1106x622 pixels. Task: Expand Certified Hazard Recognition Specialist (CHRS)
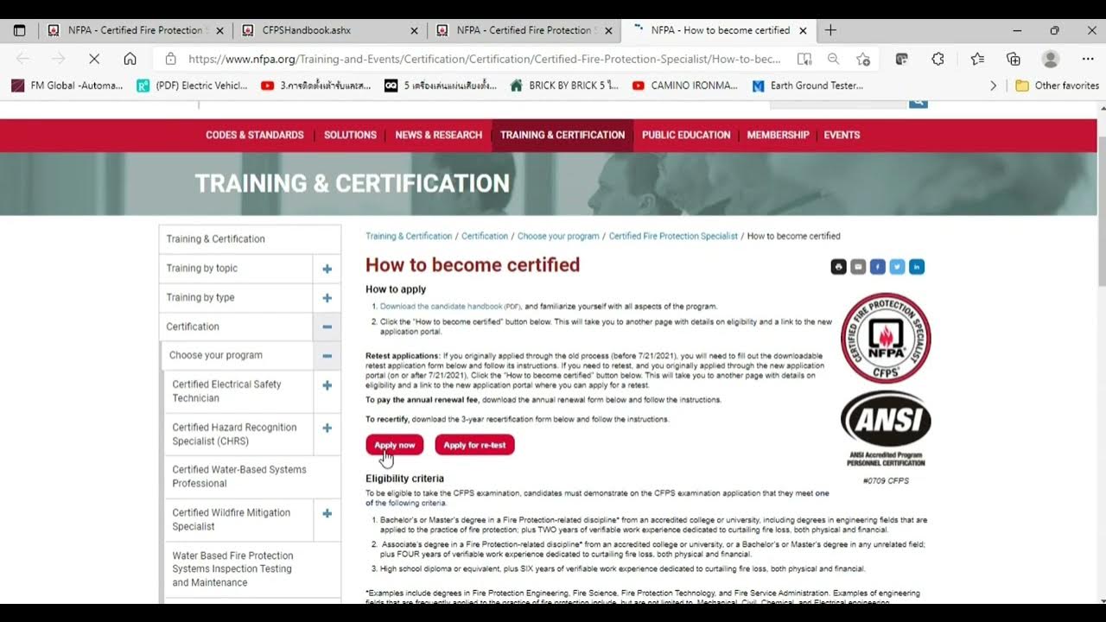tap(327, 428)
